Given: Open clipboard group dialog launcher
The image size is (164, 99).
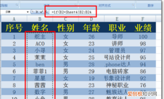Looking at the screenshot, I should click(x=17, y=5).
